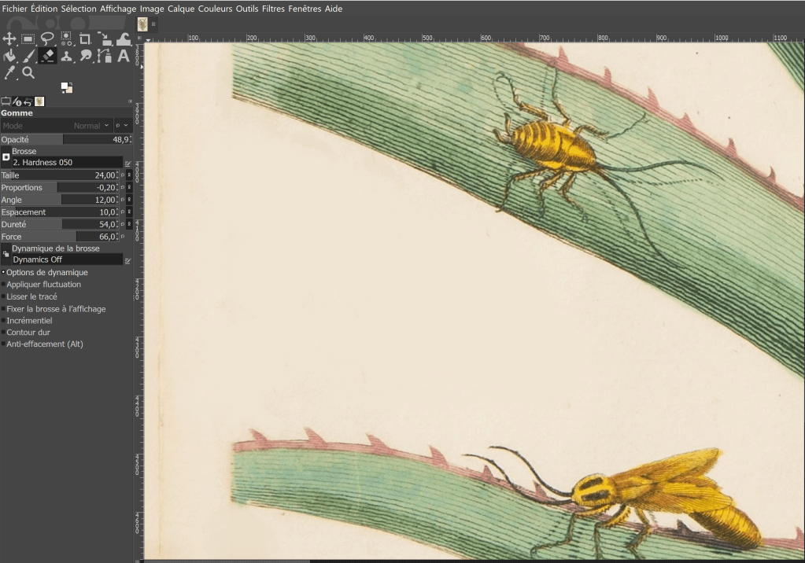Enable Lisser le tracé checkbox
Viewport: 805px width, 563px height.
(4, 297)
